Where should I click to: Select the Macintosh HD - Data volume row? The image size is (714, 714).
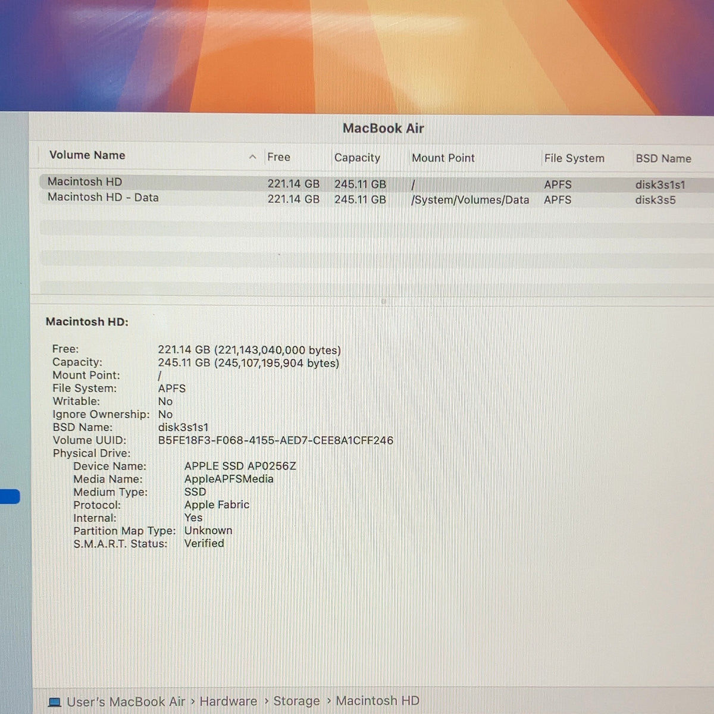tap(377, 199)
